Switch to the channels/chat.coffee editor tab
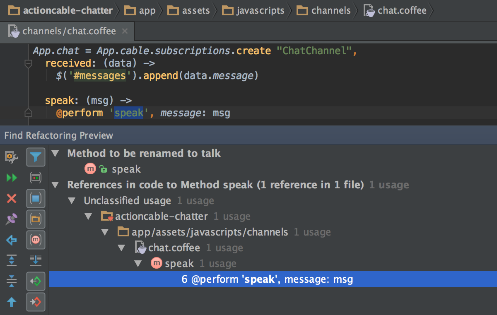This screenshot has width=497, height=315. (68, 31)
